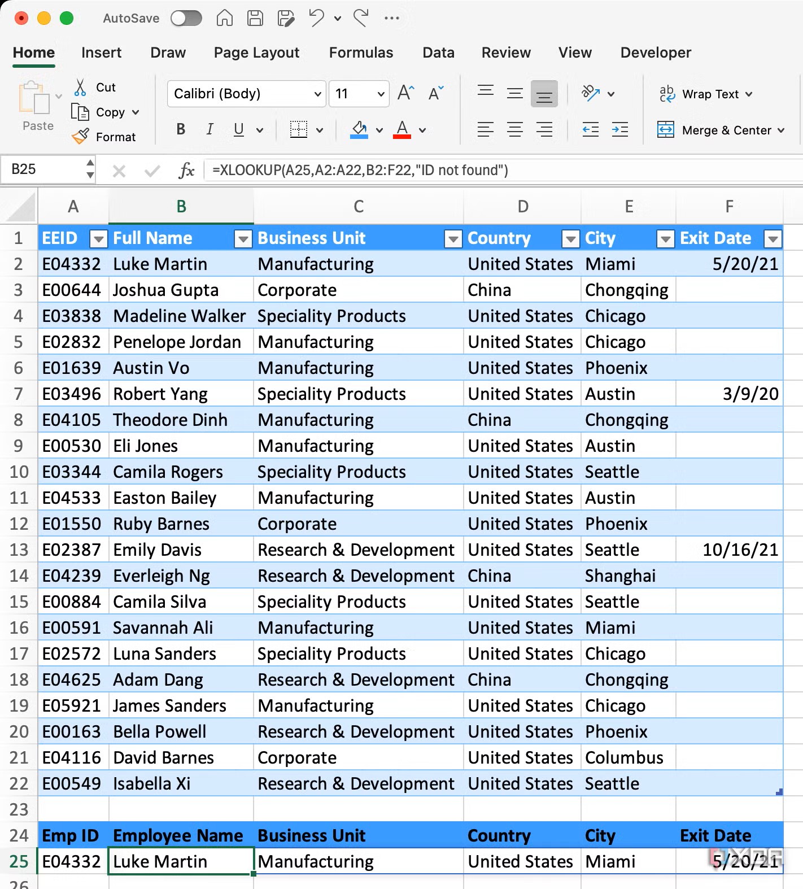This screenshot has height=889, width=803.
Task: Apply the red Font Color swatch
Action: [401, 129]
